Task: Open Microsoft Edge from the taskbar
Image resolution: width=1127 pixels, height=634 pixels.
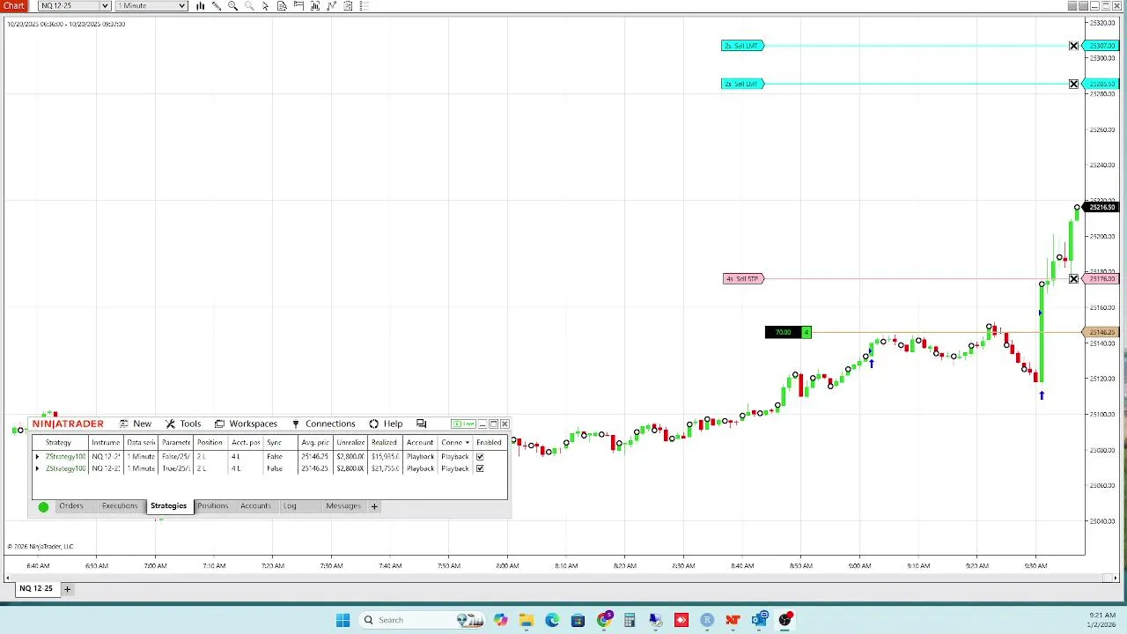Action: [x=552, y=620]
